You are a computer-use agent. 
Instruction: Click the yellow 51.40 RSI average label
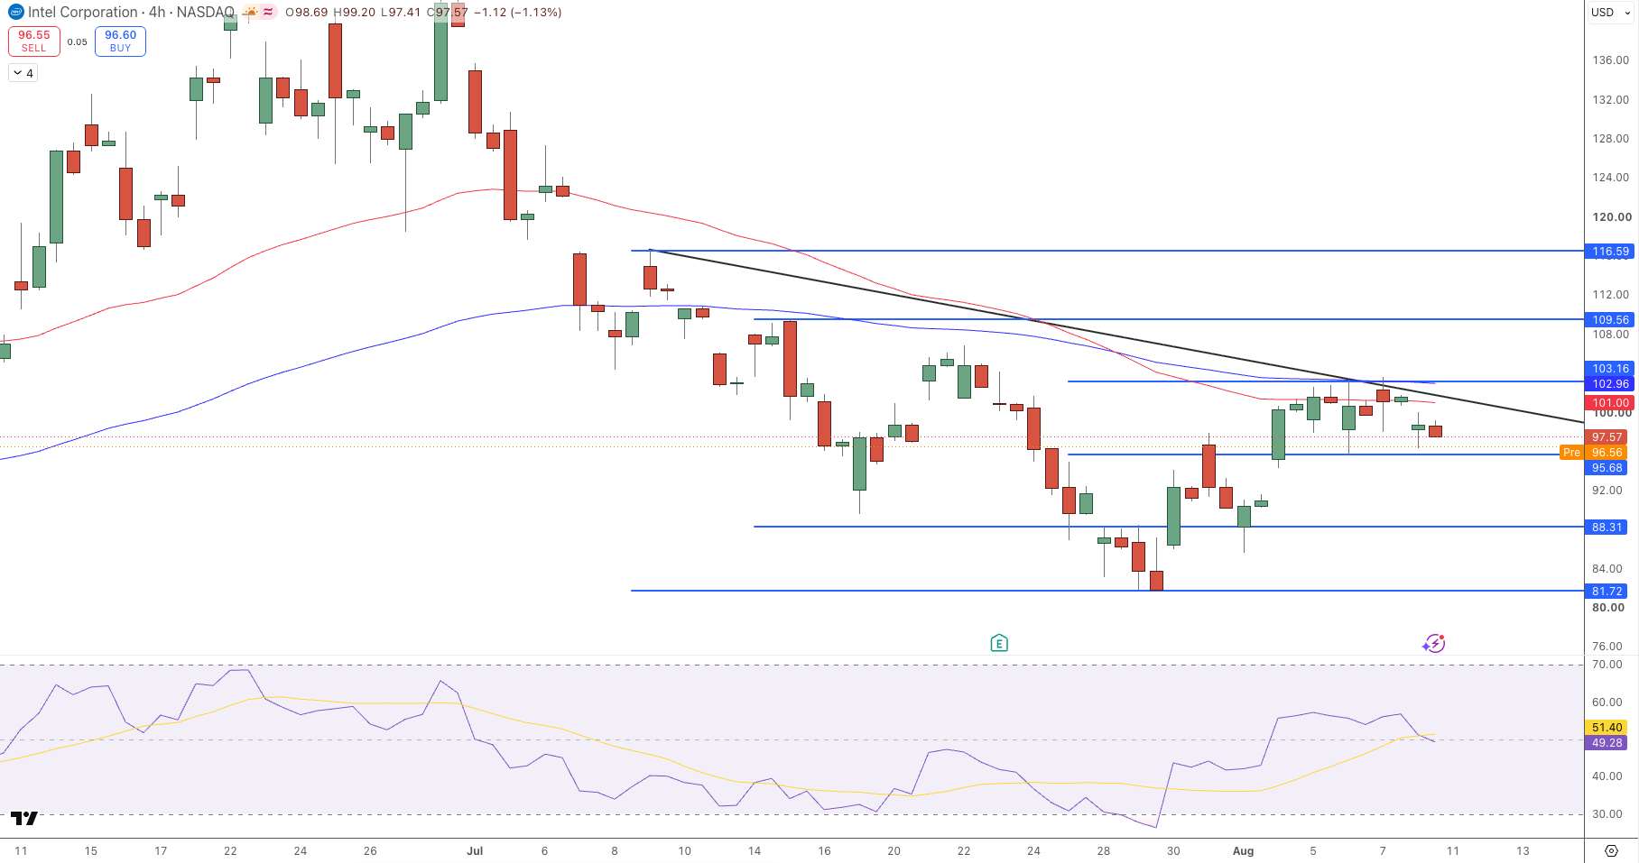(1607, 728)
